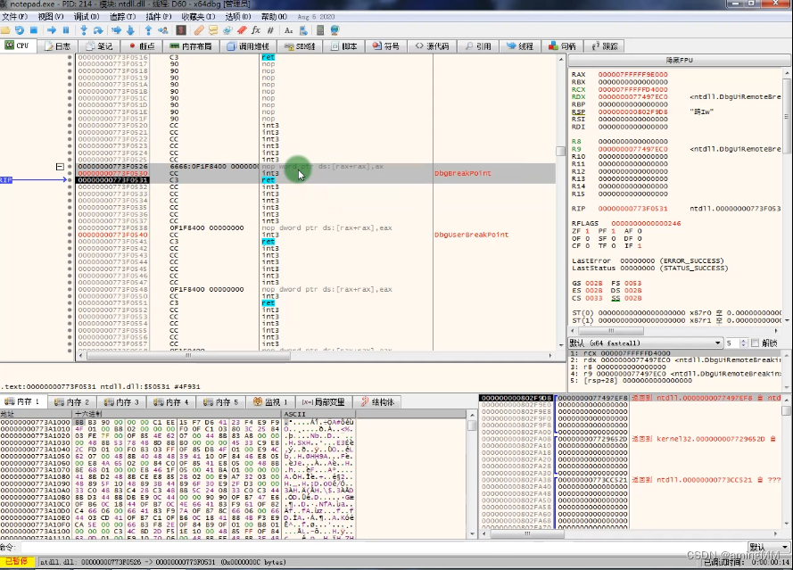Click the Step Into toolbar icon
The height and width of the screenshot is (570, 793).
tap(84, 30)
